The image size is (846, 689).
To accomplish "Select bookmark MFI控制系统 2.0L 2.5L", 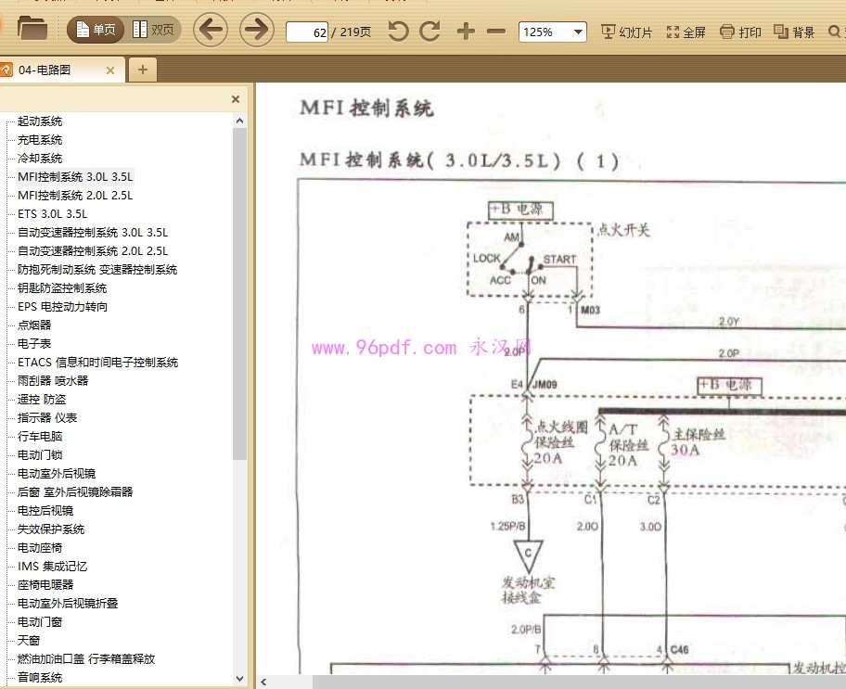I will (75, 196).
